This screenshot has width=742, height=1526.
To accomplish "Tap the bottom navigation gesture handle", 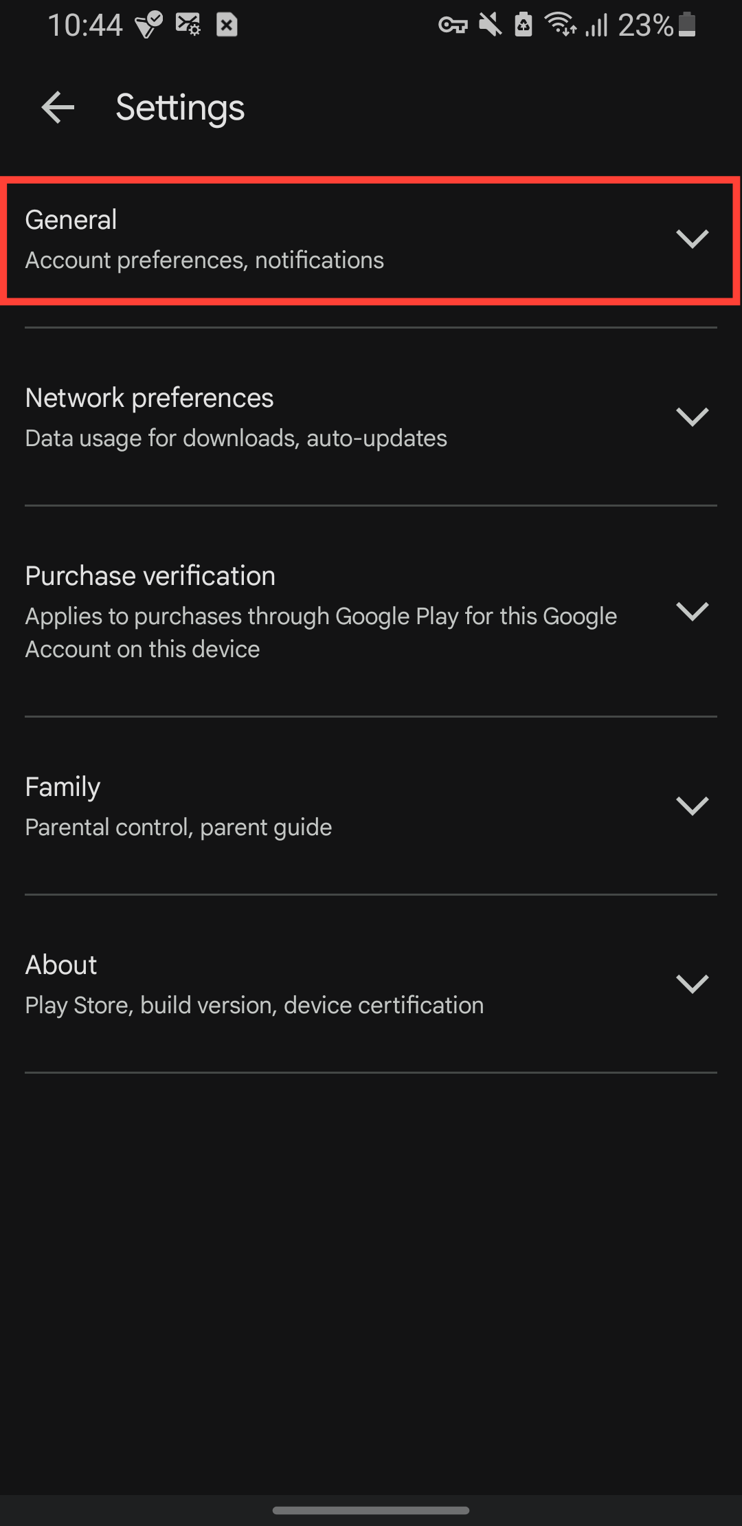I will [x=371, y=1510].
